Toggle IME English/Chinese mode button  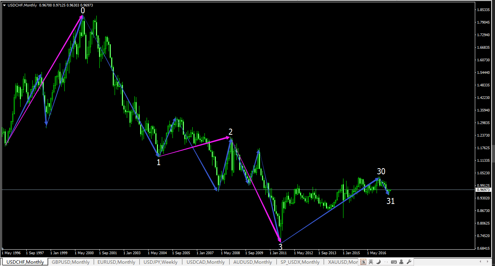371,262
